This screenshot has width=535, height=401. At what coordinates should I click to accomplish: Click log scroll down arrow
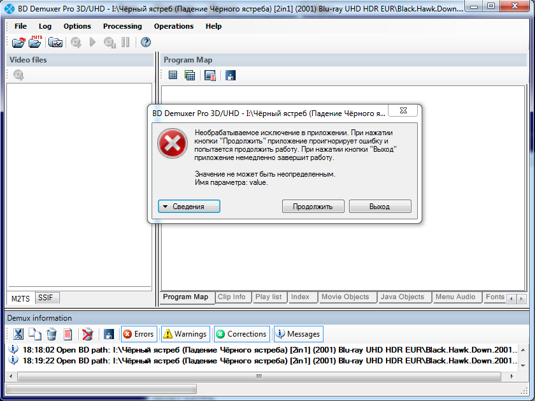click(523, 365)
